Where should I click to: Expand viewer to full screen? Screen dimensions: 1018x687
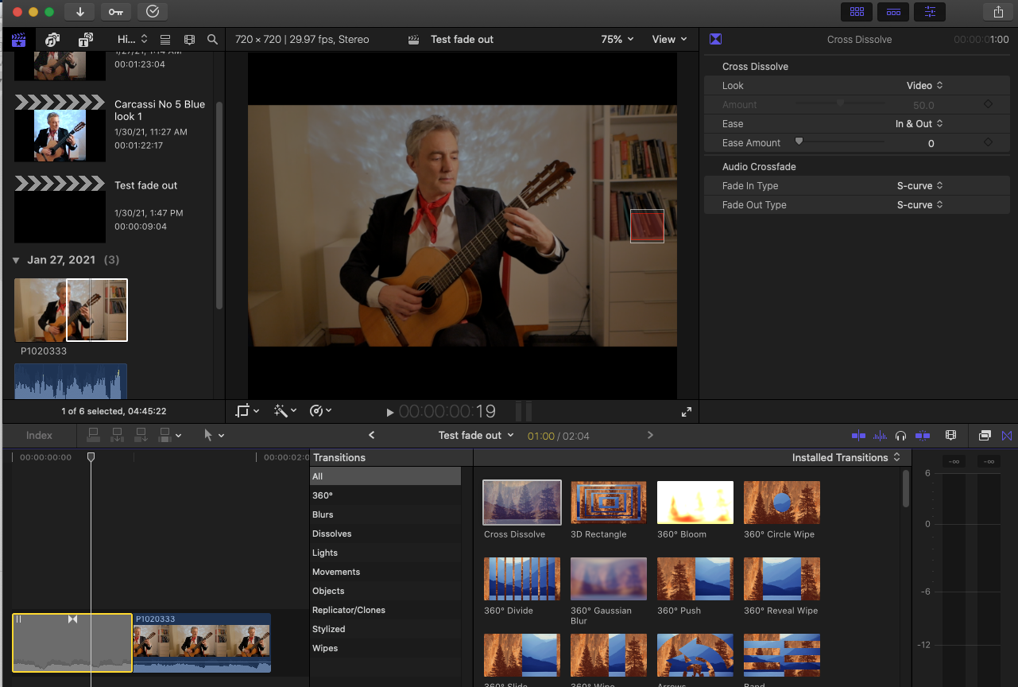[686, 412]
